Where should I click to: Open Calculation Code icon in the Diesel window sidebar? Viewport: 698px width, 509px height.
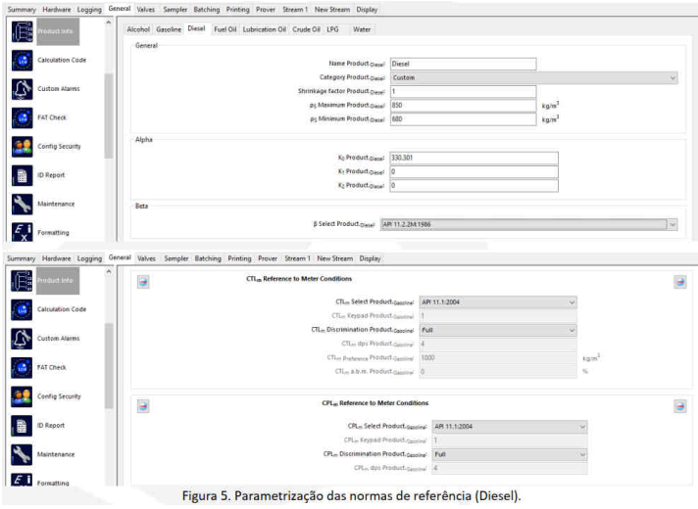click(x=23, y=61)
